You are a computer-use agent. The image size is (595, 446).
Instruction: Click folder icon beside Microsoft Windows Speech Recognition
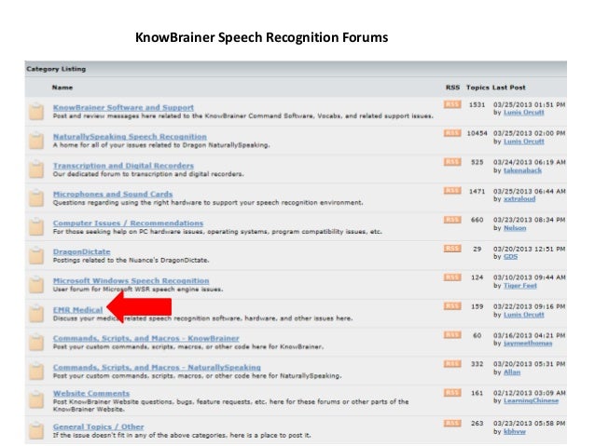point(36,285)
